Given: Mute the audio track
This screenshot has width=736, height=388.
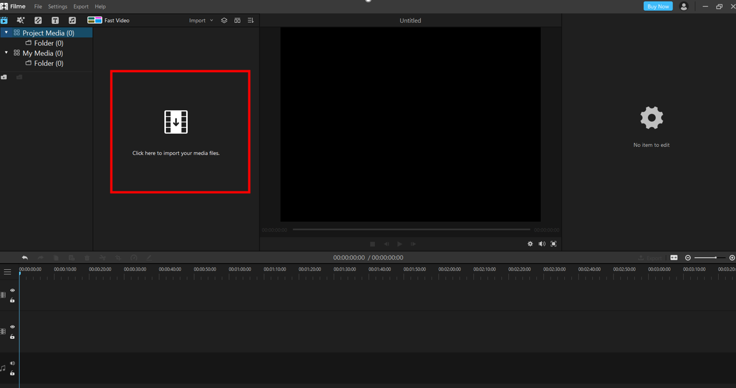Looking at the screenshot, I should [12, 363].
